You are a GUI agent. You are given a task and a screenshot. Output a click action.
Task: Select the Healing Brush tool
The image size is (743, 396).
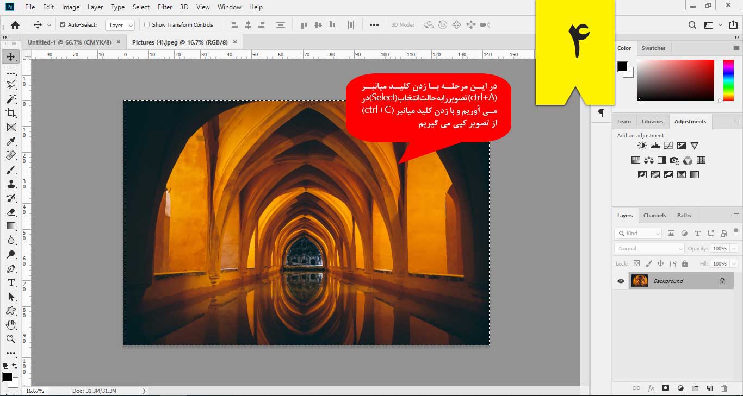click(11, 155)
